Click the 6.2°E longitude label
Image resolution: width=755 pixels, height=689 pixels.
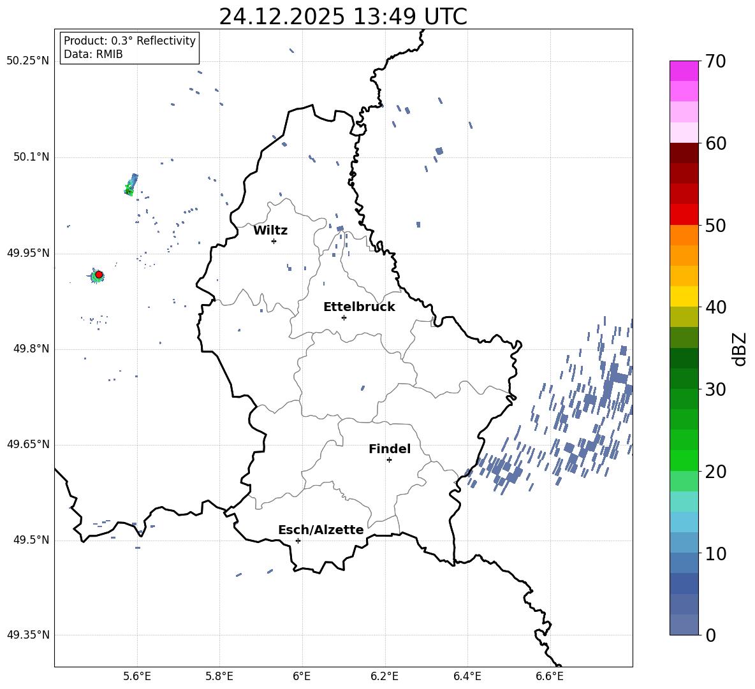click(385, 676)
